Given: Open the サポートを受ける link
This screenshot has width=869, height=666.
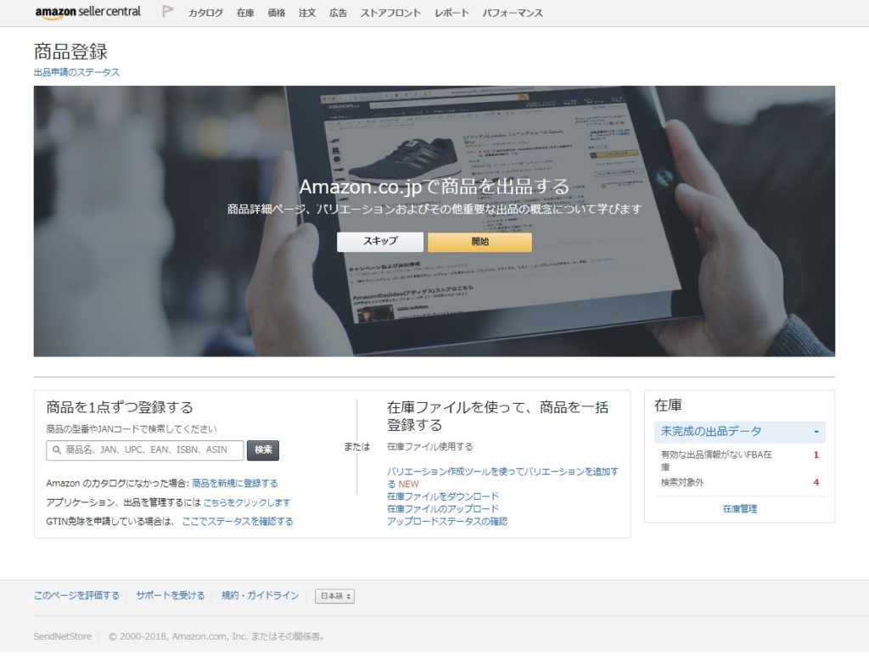Looking at the screenshot, I should point(170,596).
